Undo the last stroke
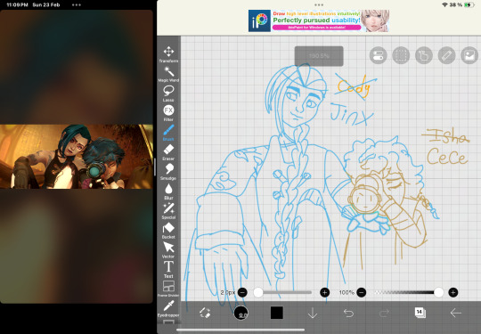 tap(348, 313)
